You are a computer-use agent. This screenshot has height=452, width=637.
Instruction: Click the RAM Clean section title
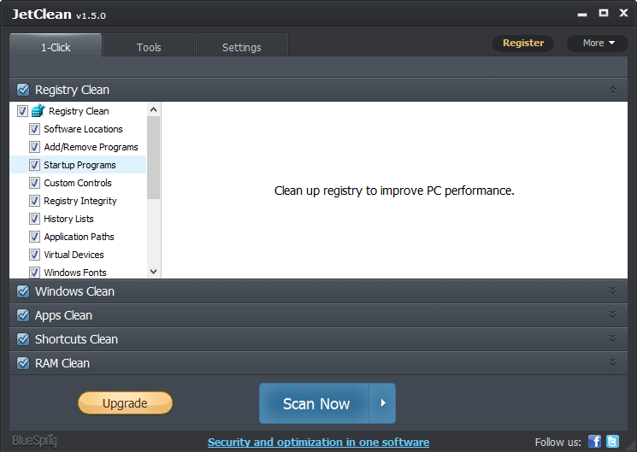(x=62, y=363)
